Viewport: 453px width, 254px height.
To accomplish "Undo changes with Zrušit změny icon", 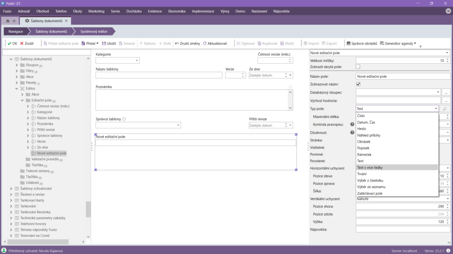I will [x=177, y=44].
